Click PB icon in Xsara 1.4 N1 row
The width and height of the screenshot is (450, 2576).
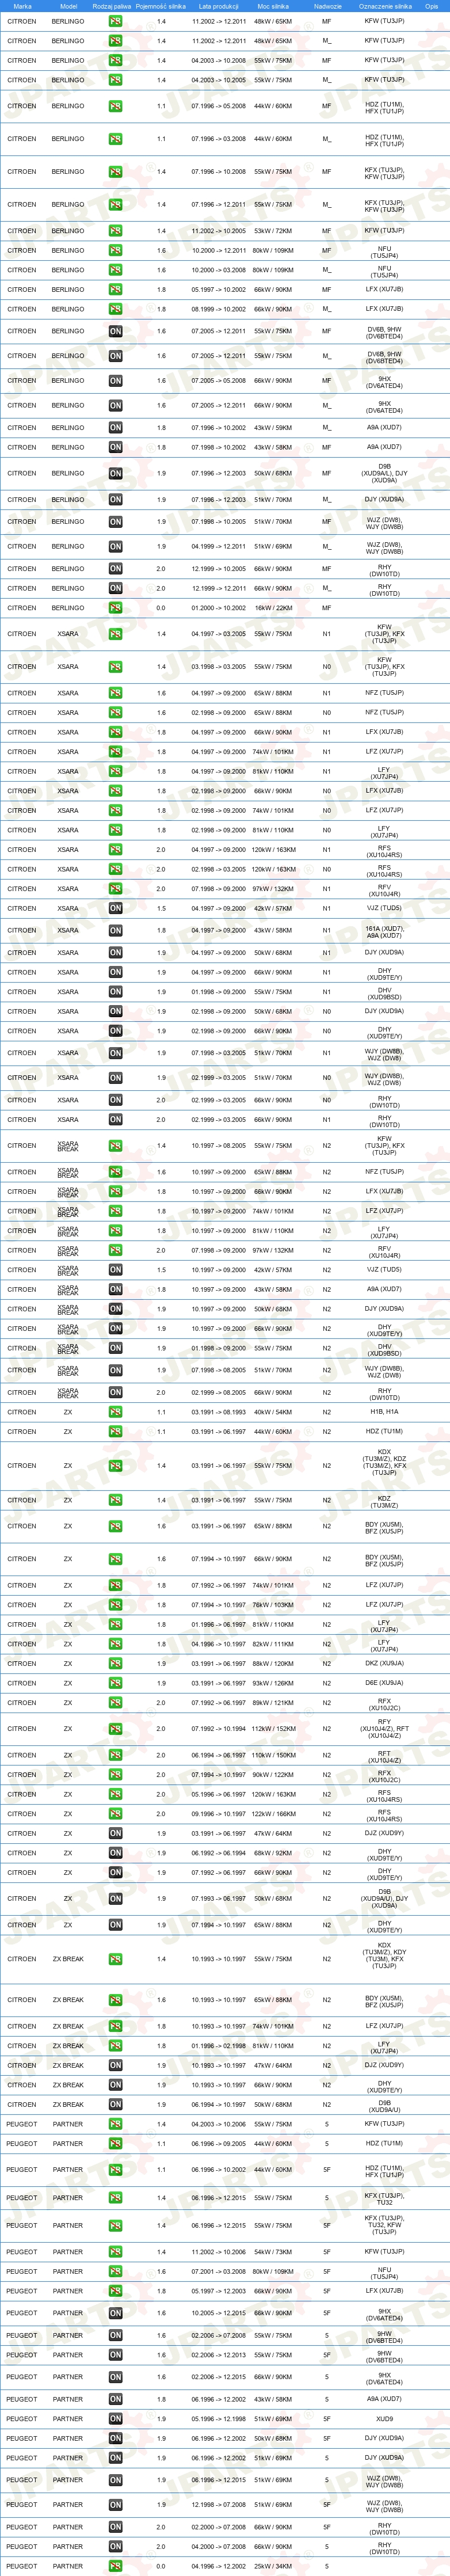[x=116, y=634]
